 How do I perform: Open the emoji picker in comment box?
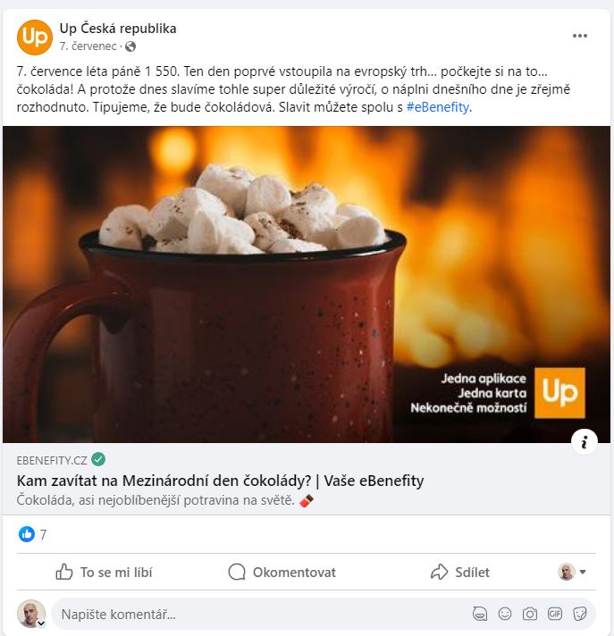(x=505, y=614)
